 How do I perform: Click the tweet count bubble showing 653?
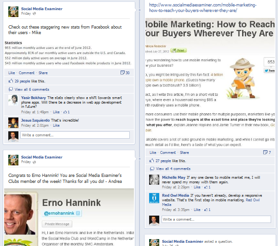coord(270,62)
